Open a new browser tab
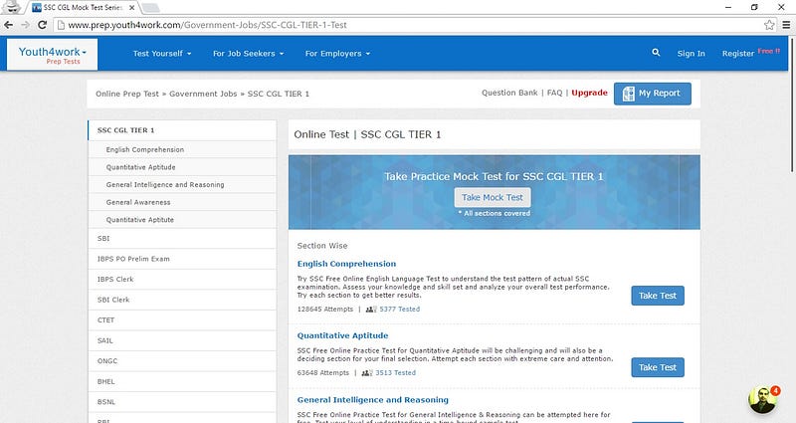Screen dimensions: 796x423 pos(151,8)
